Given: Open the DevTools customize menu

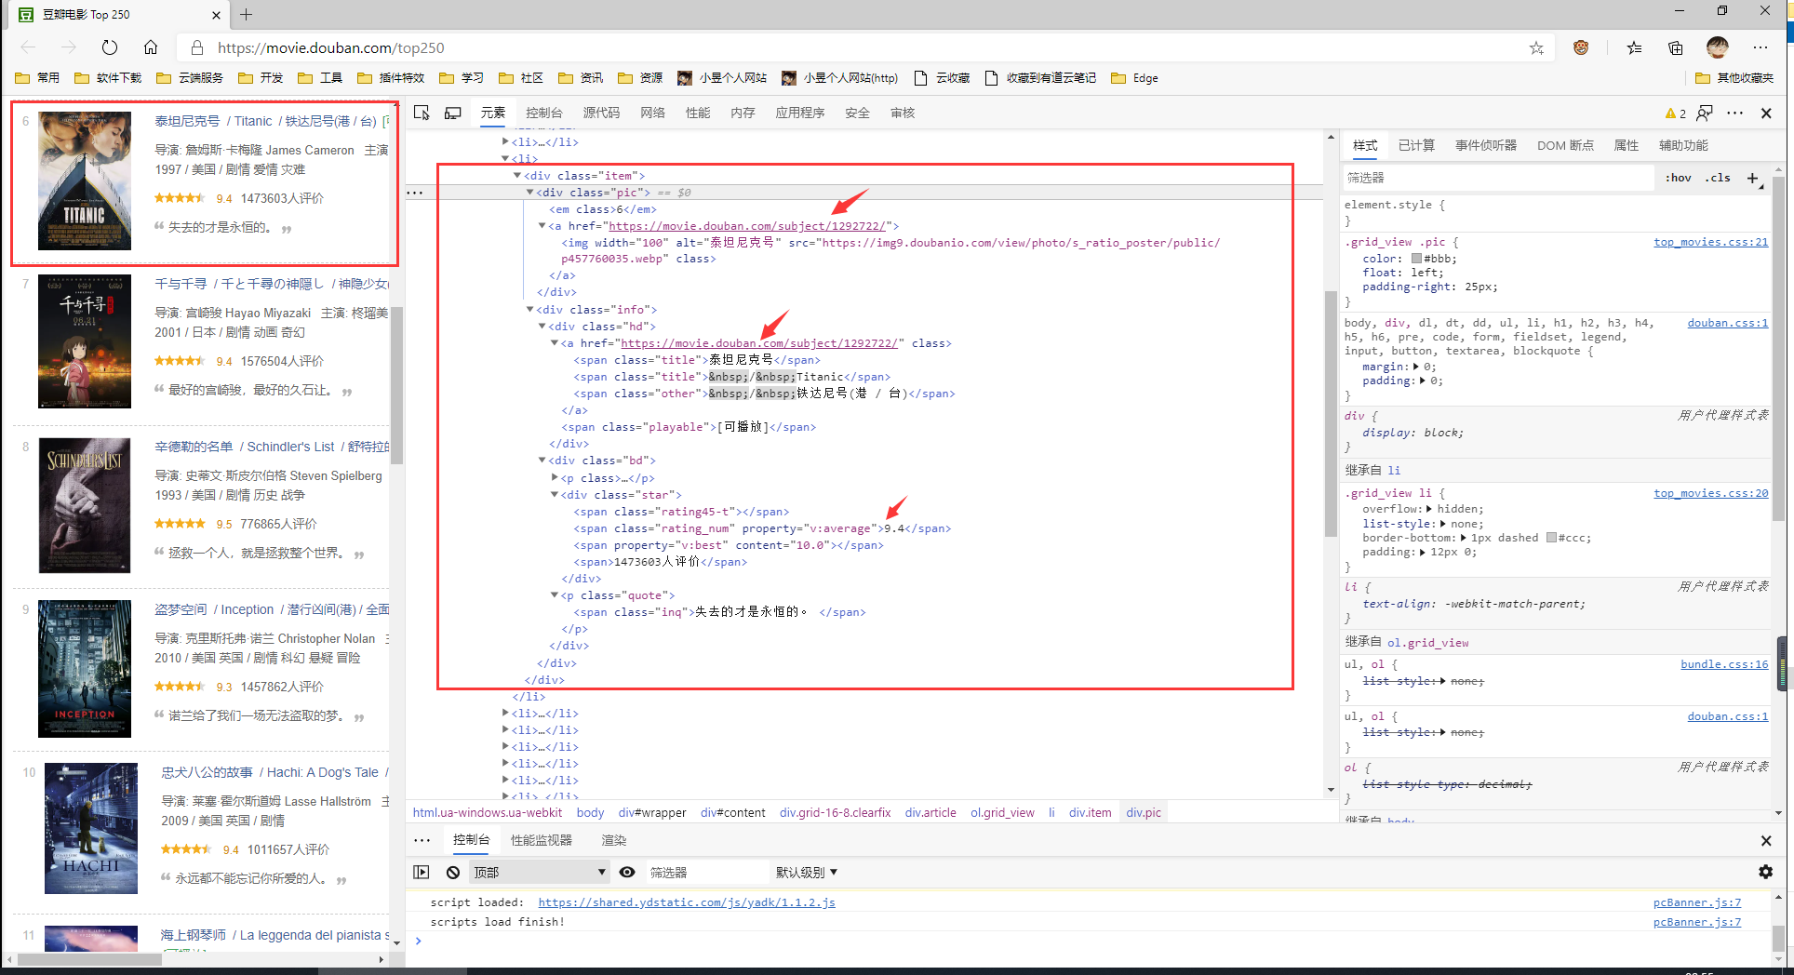Looking at the screenshot, I should coord(1735,113).
